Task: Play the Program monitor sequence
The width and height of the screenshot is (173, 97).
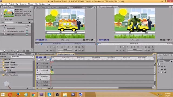Action: tap(135, 47)
